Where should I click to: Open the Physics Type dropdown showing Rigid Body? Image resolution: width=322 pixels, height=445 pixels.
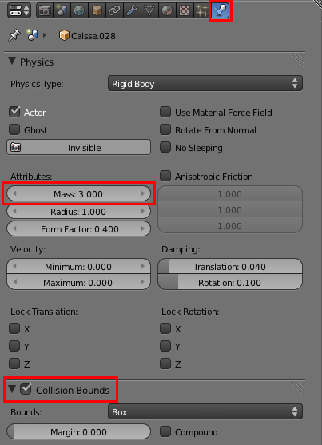[205, 83]
